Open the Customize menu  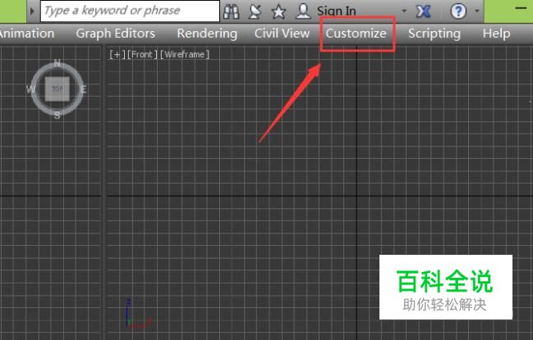point(356,34)
